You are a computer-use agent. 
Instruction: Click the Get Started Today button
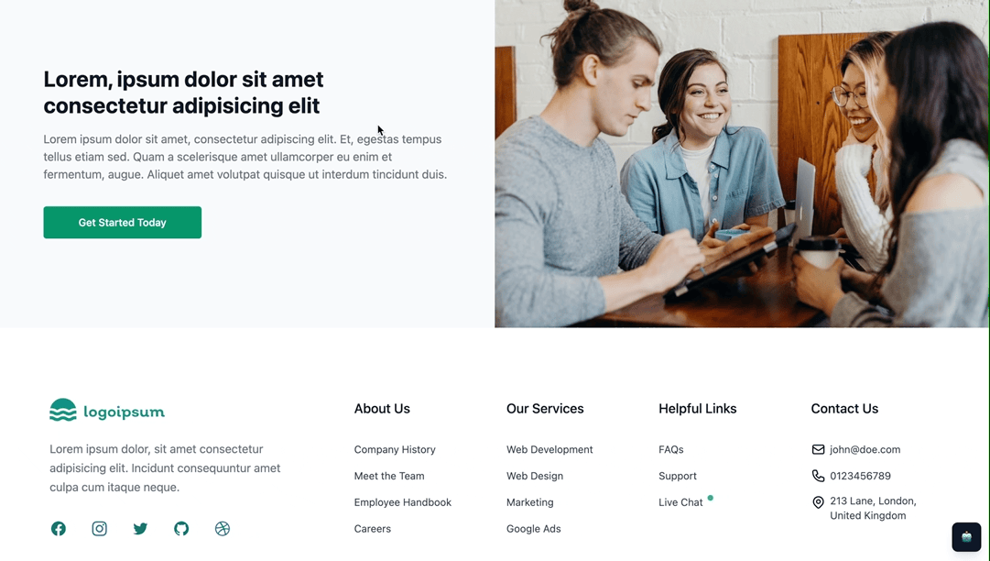coord(123,223)
